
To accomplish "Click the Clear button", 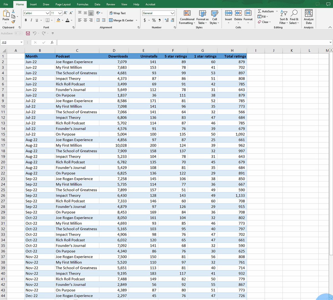I will [264, 22].
